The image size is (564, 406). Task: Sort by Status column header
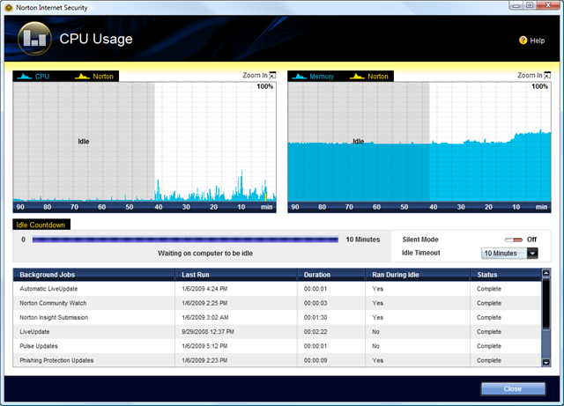(506, 275)
